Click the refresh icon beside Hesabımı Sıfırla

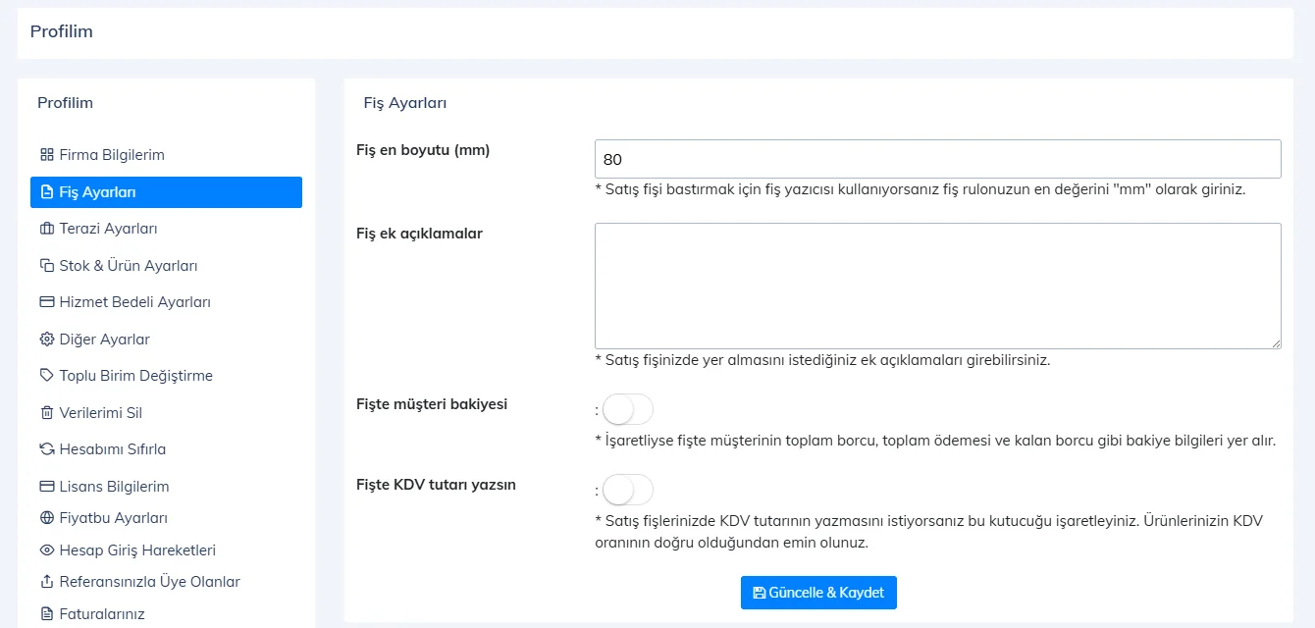click(x=46, y=449)
